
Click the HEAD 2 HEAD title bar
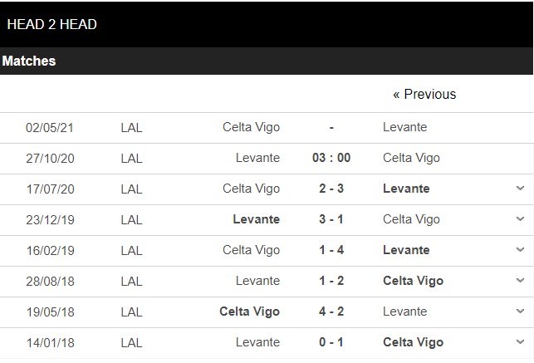(x=51, y=24)
